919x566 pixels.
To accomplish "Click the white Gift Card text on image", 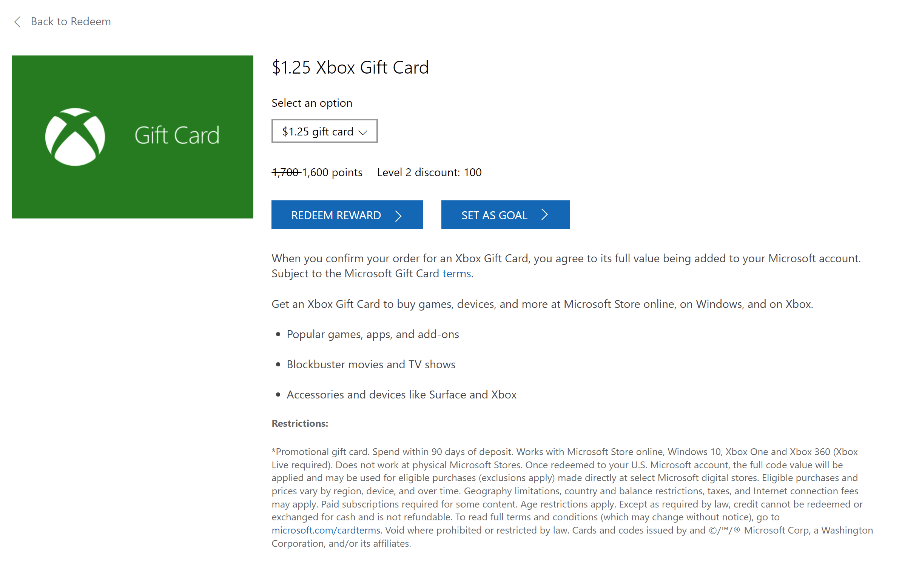I will point(177,135).
